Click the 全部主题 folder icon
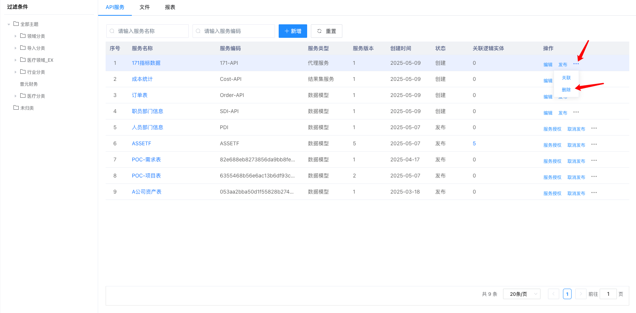The height and width of the screenshot is (313, 636). coord(16,24)
